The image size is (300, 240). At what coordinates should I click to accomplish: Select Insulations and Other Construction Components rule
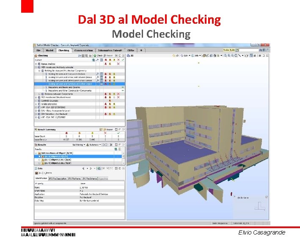click(x=70, y=91)
